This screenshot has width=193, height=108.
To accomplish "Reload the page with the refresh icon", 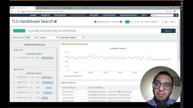I will [x=19, y=11].
